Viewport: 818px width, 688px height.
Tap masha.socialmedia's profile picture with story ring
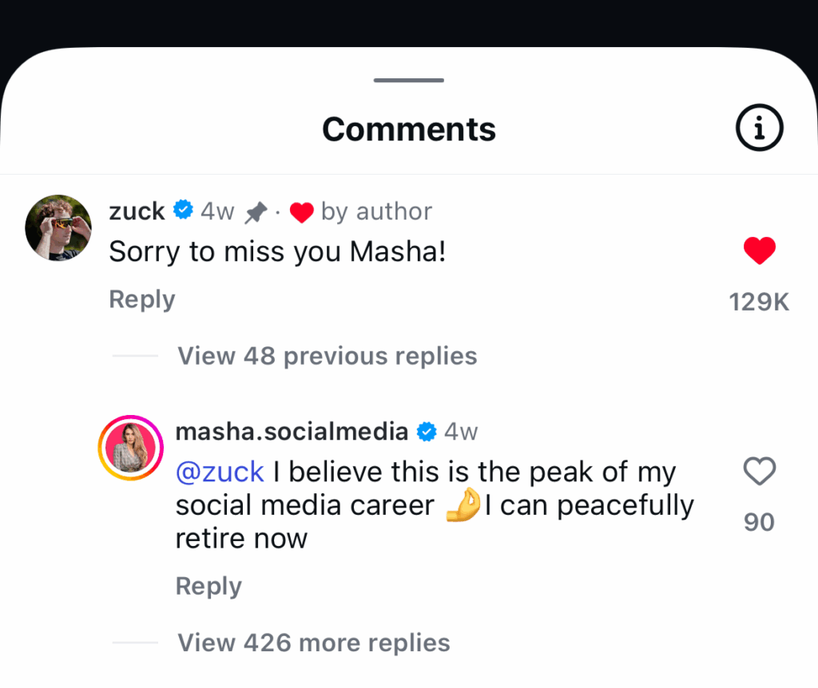coord(130,449)
